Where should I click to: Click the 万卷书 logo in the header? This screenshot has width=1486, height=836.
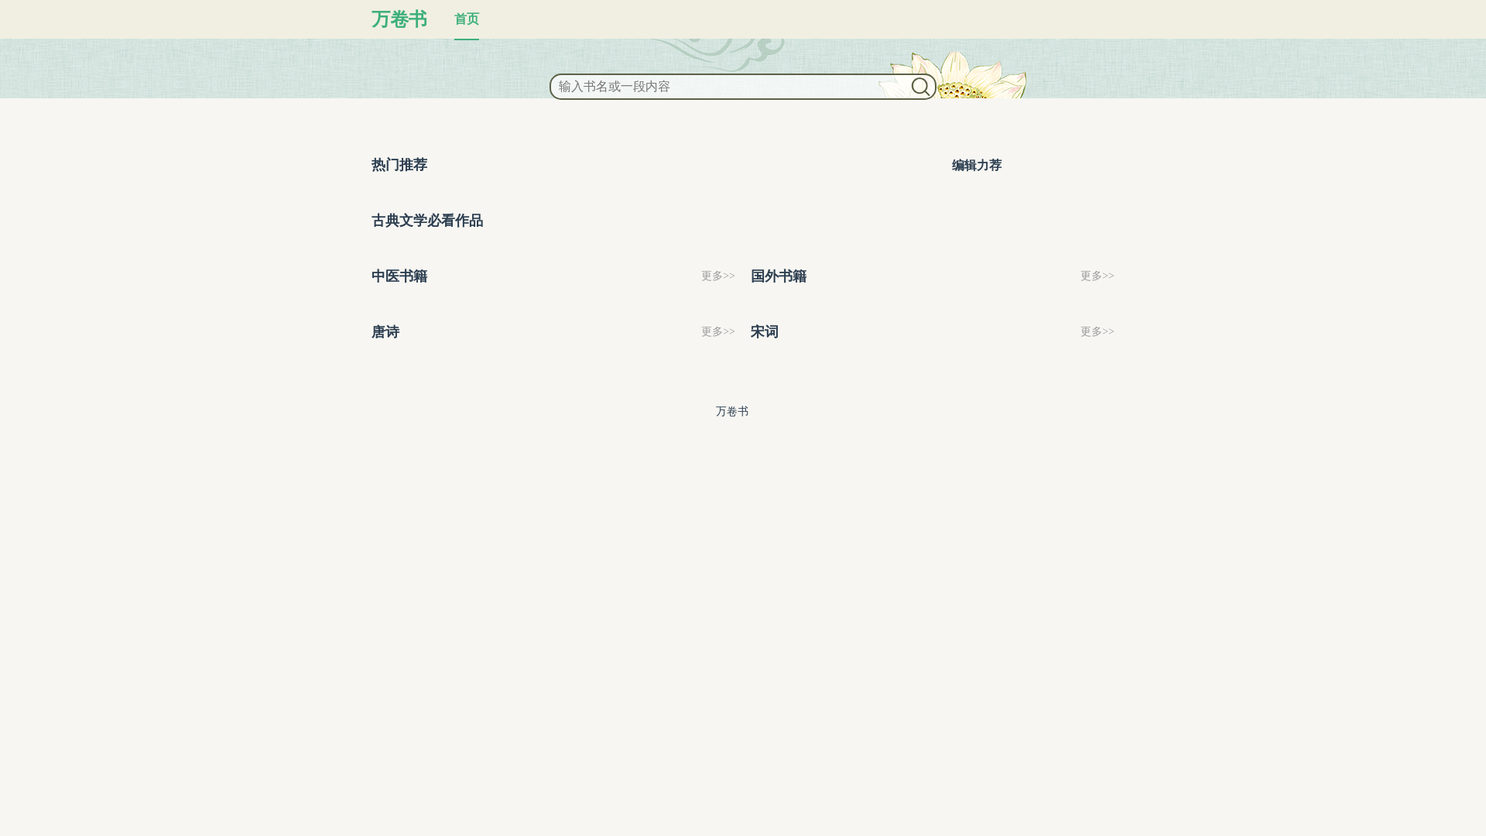click(399, 19)
